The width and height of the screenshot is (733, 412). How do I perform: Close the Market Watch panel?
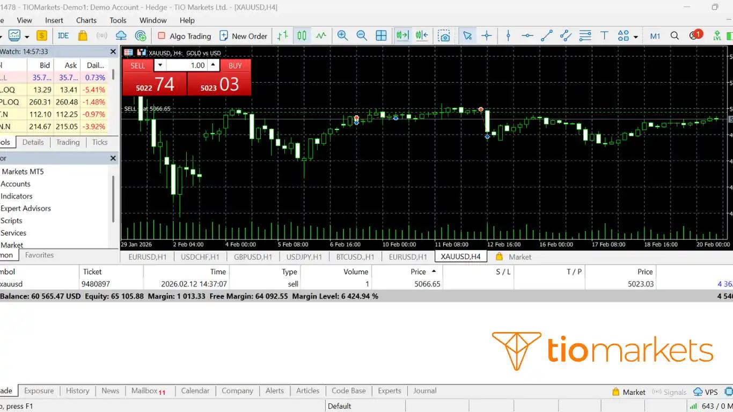113,51
